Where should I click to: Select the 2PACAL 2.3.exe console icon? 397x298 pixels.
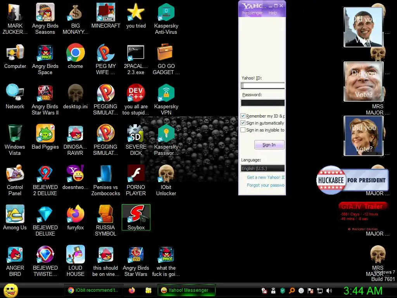(x=136, y=59)
